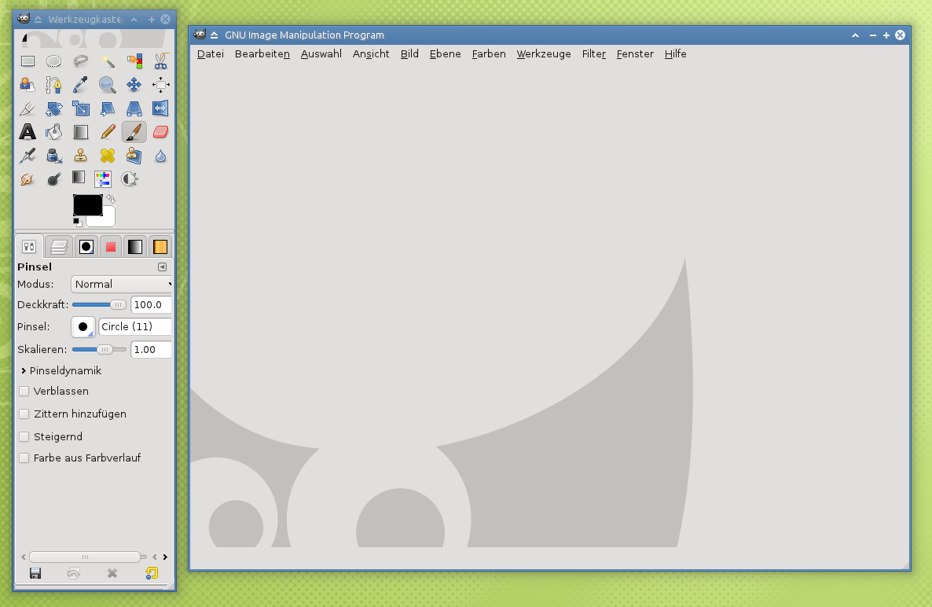Open the Modus dropdown showing Normal
The width and height of the screenshot is (932, 607).
[122, 284]
